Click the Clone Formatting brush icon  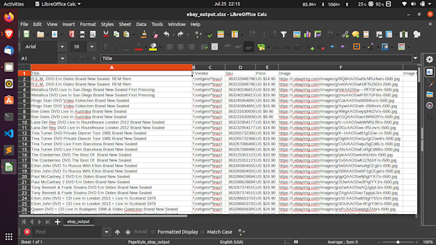144,34
